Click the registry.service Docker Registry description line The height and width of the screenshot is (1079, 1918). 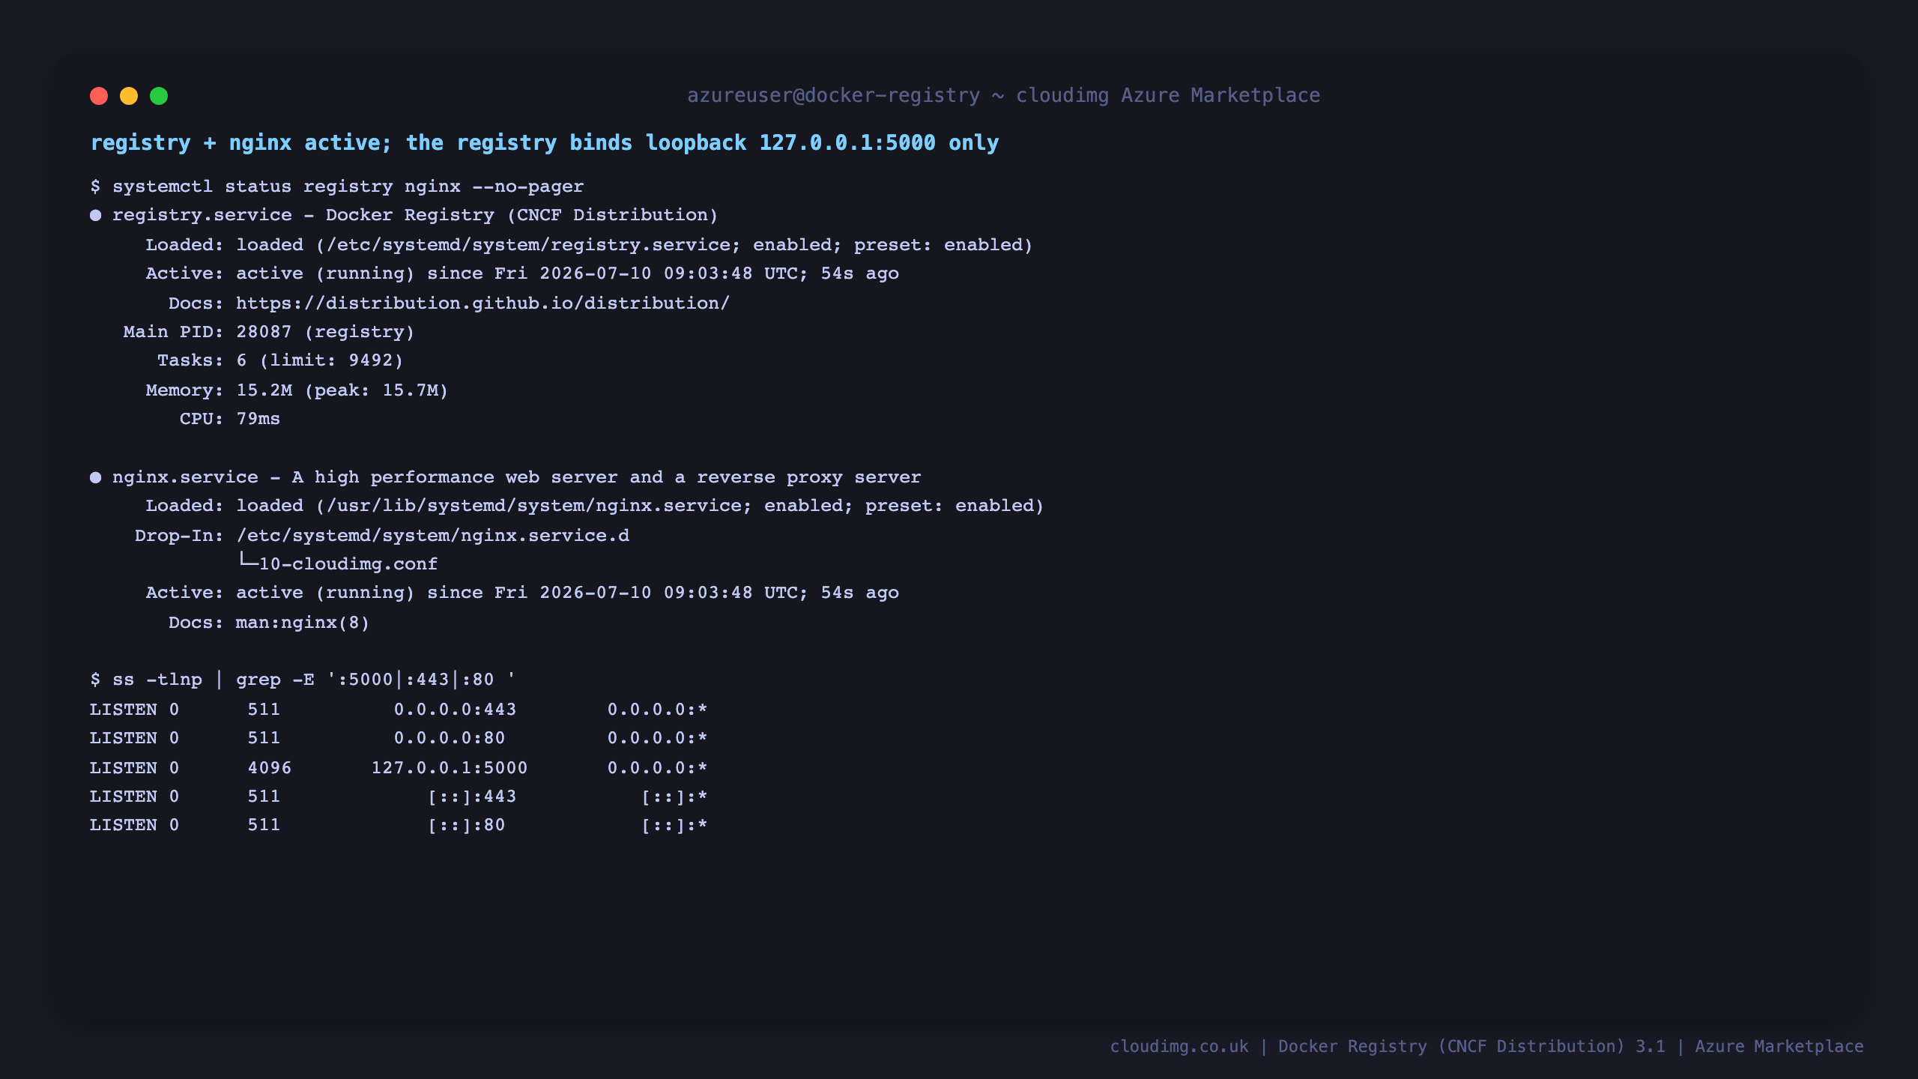pos(415,216)
